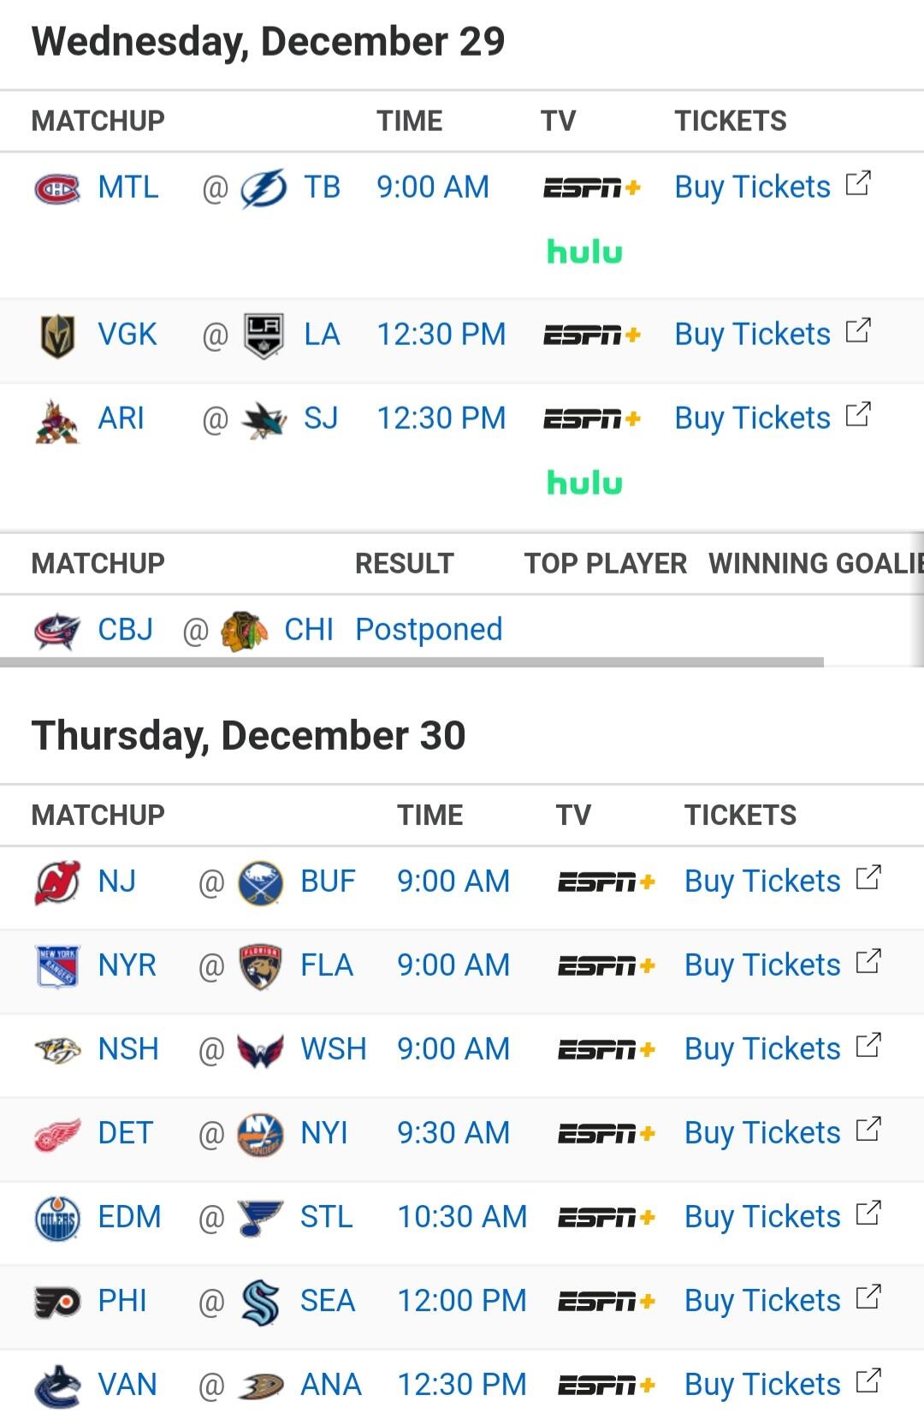
Task: Open the ANA team link
Action: click(x=331, y=1384)
